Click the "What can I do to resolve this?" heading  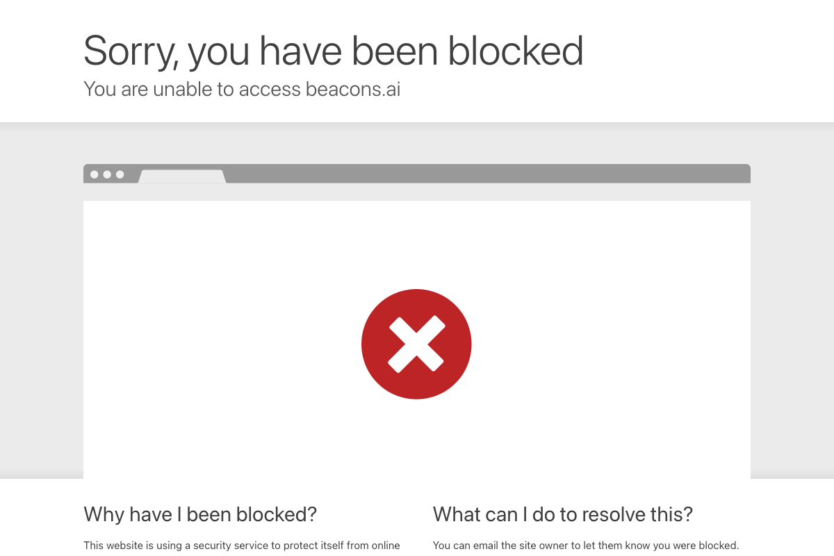click(563, 514)
